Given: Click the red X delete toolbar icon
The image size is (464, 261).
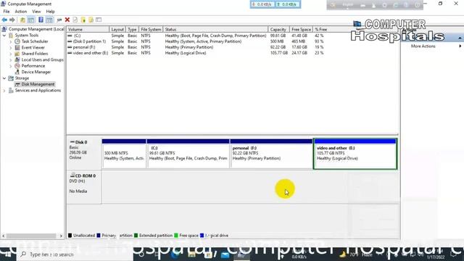Looking at the screenshot, I should coord(67,20).
